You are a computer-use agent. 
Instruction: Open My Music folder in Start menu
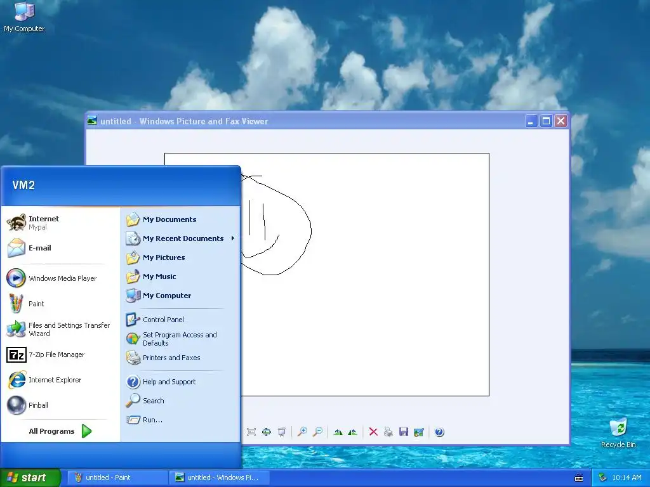[x=180, y=276]
